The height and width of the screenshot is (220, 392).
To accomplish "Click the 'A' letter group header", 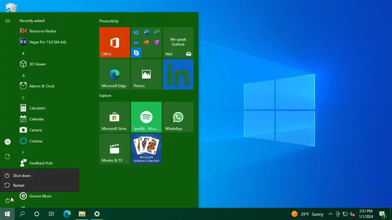I will pos(23,75).
